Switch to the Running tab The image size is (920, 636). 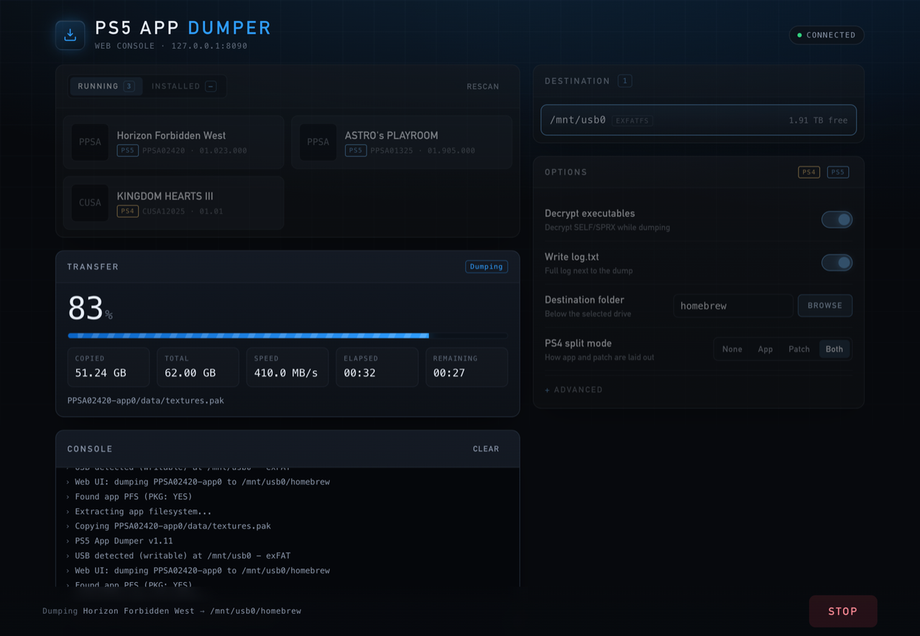click(x=106, y=86)
